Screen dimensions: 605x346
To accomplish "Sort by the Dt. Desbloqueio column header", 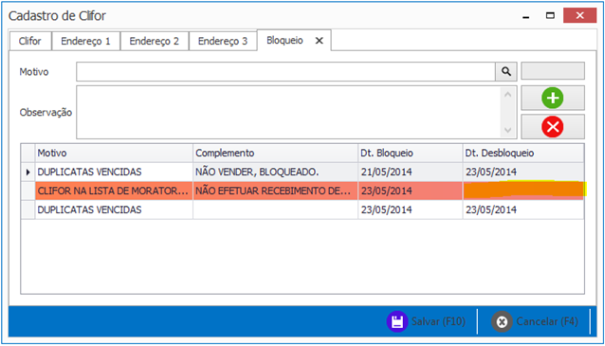I will pyautogui.click(x=523, y=154).
